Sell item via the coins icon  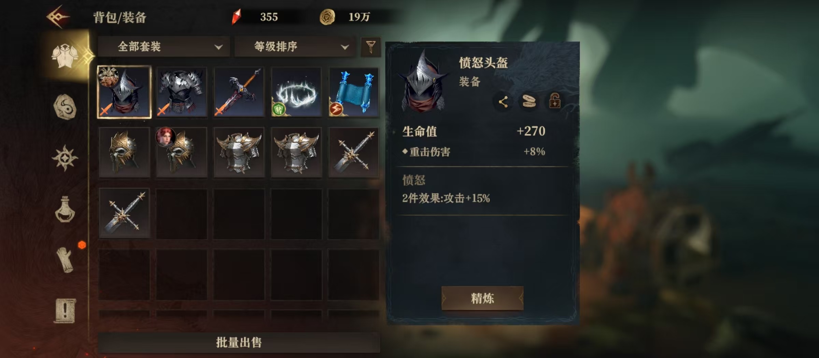pyautogui.click(x=529, y=102)
